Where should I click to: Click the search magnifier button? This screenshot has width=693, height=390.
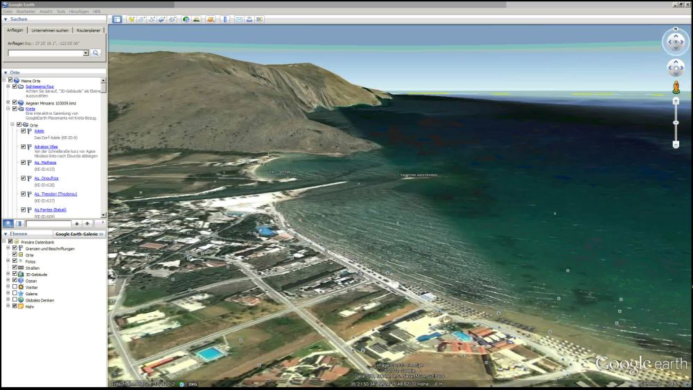click(96, 53)
